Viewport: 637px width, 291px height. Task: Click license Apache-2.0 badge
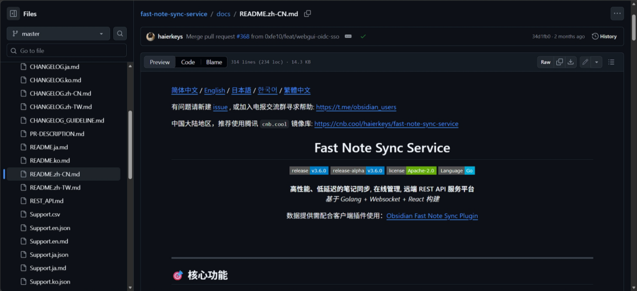click(412, 171)
